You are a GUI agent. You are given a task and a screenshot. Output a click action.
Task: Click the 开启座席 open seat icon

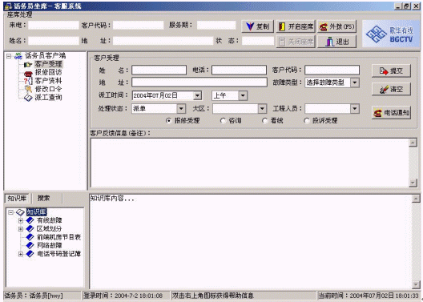coord(282,26)
